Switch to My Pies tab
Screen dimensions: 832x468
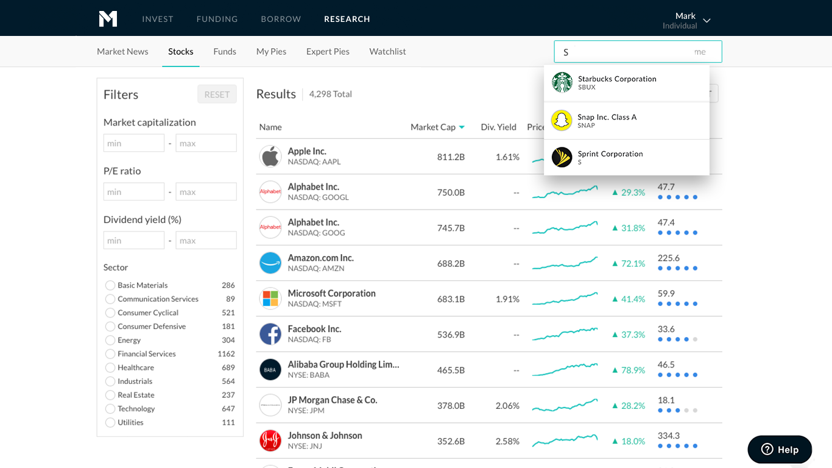point(271,51)
